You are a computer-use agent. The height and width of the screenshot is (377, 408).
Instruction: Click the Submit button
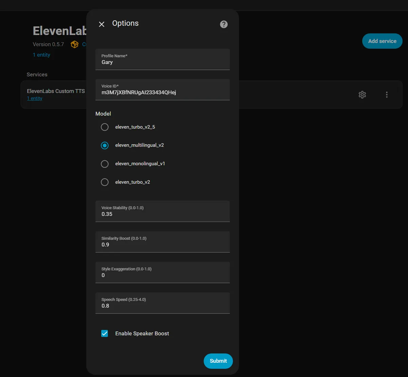pos(218,361)
